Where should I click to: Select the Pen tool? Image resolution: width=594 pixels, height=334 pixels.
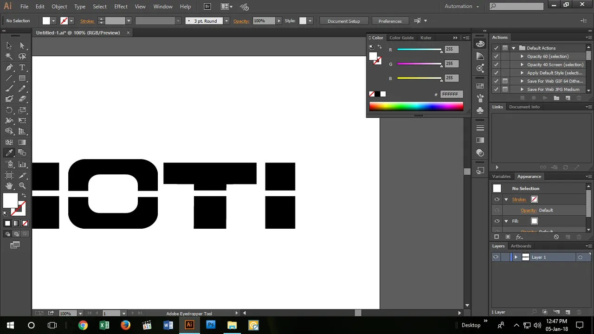point(9,68)
